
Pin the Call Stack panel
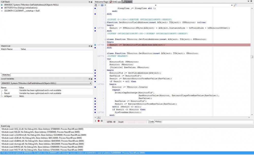89,2
